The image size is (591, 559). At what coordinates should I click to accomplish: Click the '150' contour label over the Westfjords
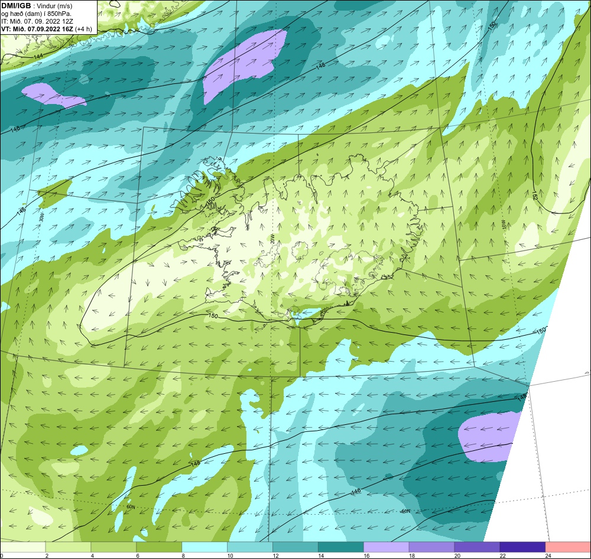point(210,200)
